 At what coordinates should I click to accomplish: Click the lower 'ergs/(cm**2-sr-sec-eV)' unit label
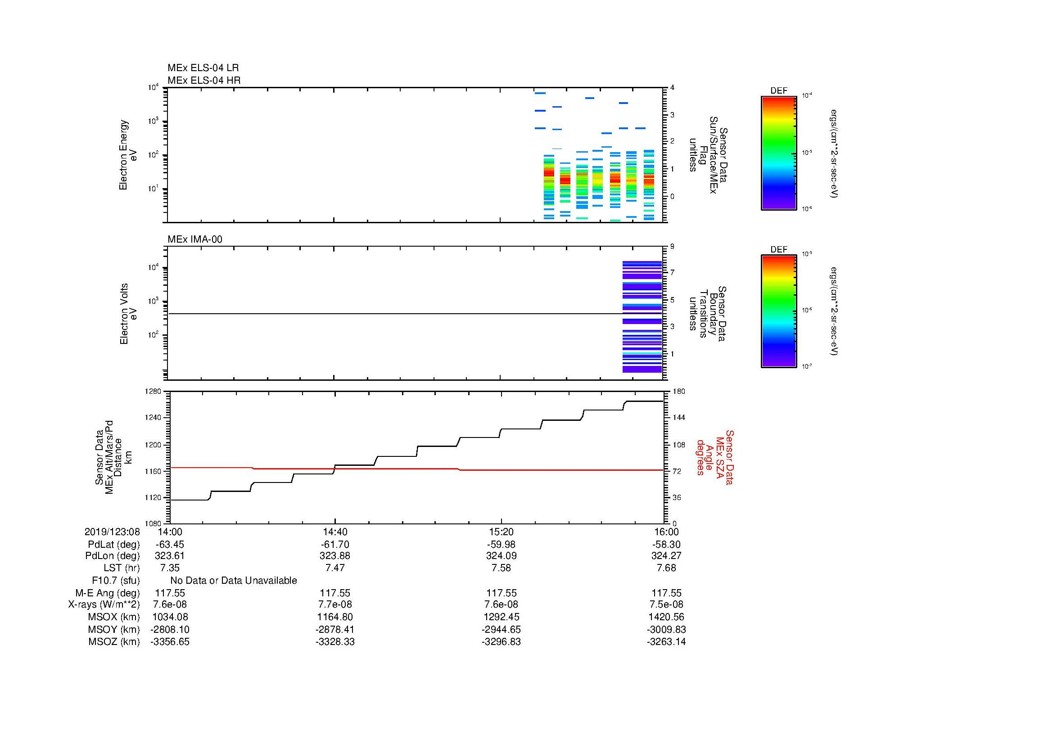tap(835, 311)
